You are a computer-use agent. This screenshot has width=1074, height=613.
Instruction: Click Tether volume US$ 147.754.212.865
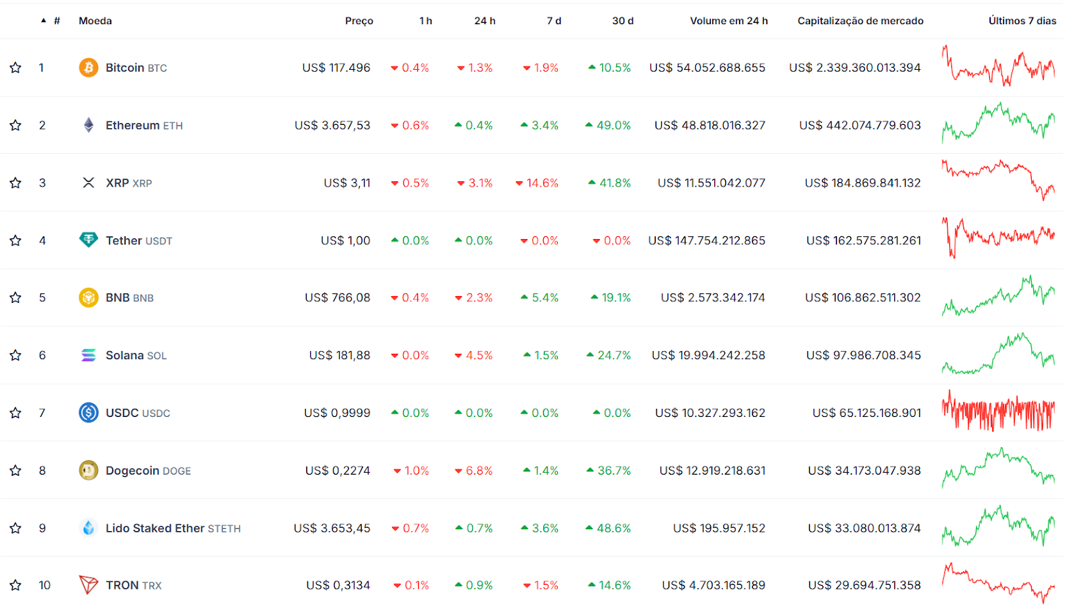point(707,240)
